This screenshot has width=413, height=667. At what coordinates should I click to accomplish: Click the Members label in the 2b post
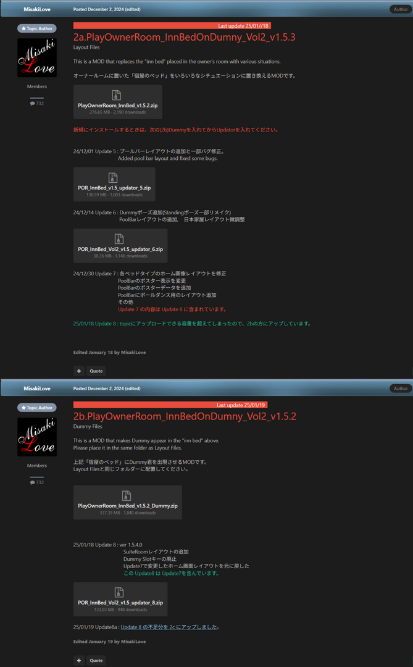37,466
